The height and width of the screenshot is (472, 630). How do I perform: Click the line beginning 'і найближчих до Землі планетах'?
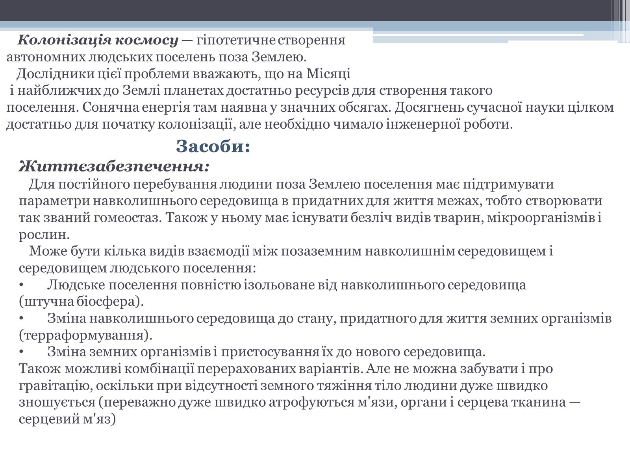pyautogui.click(x=251, y=91)
